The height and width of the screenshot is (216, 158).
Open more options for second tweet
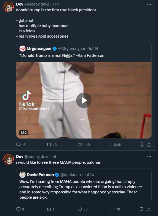149,157
